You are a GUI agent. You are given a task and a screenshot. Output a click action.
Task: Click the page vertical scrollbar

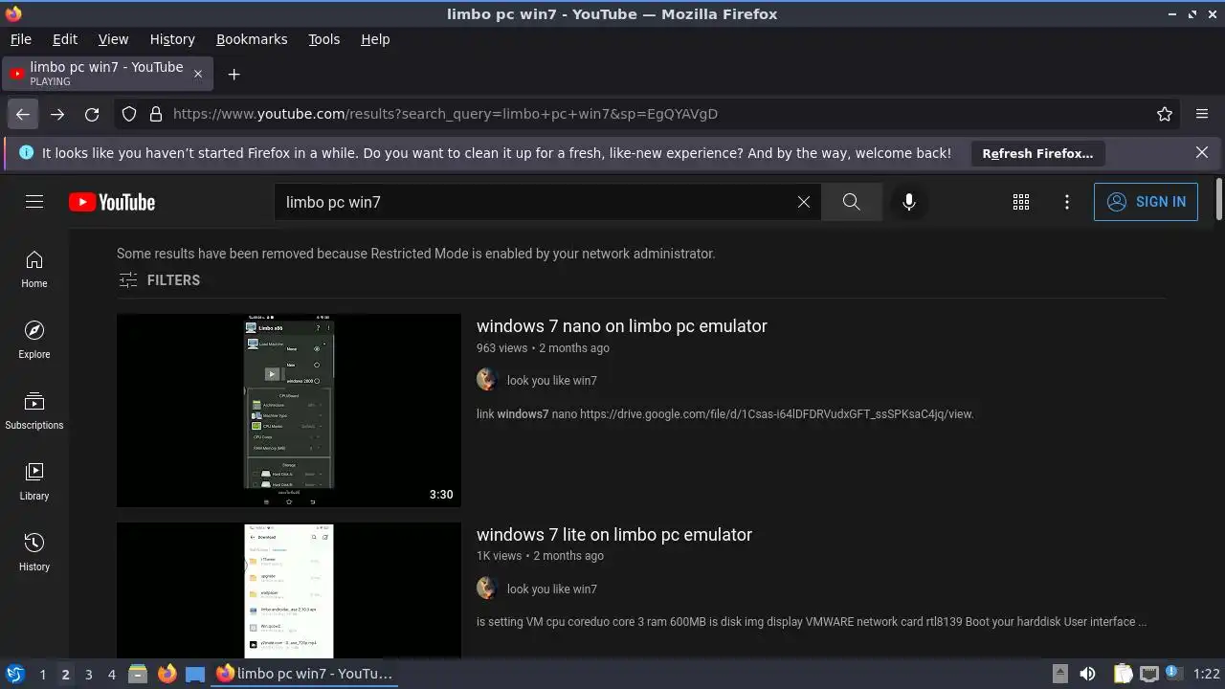1219,199
